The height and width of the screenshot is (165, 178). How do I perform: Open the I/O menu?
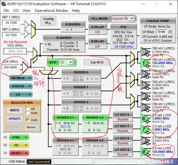(x=16, y=10)
